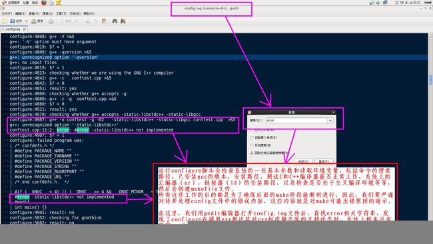Click the '#define PACKAGE_URL' line

tap(41, 177)
